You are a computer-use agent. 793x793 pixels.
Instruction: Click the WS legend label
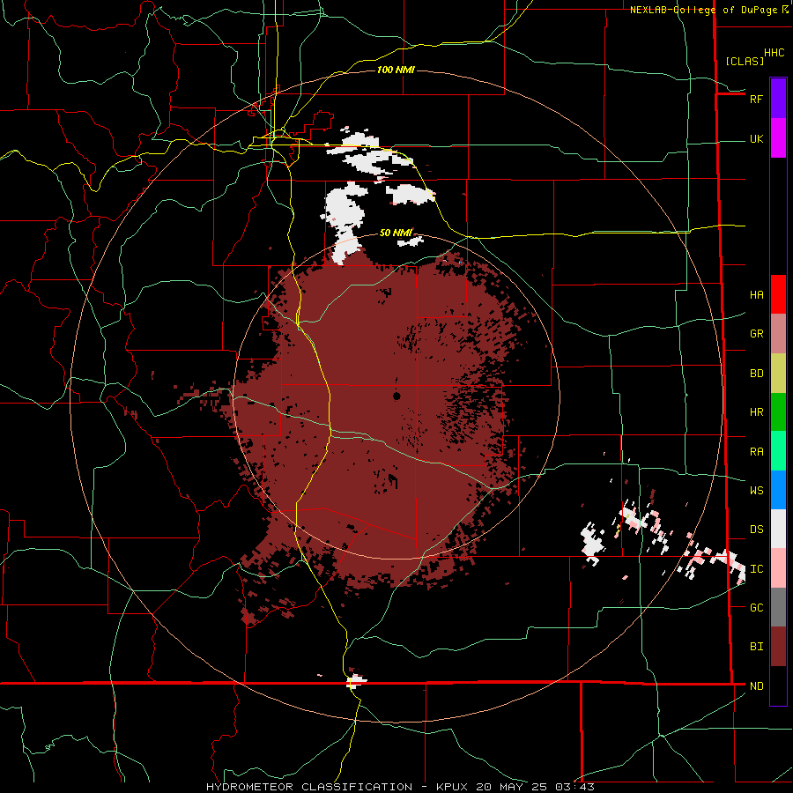pos(757,491)
